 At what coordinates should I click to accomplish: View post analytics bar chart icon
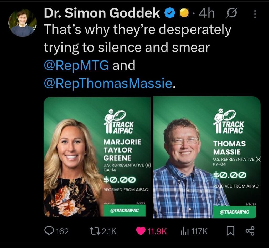click(x=185, y=231)
